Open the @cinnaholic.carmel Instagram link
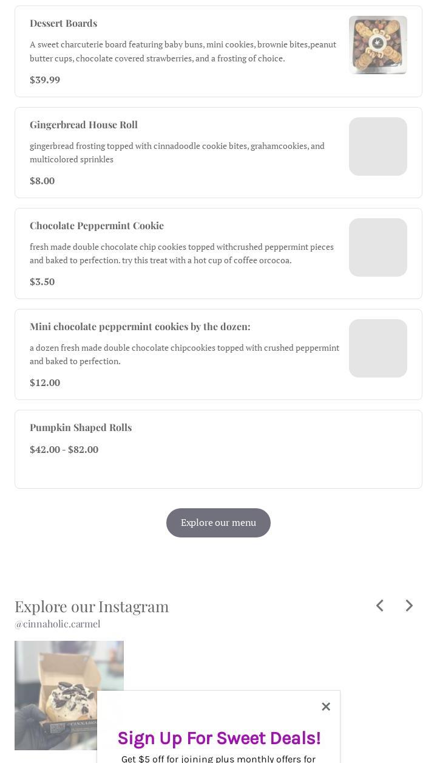 point(58,624)
